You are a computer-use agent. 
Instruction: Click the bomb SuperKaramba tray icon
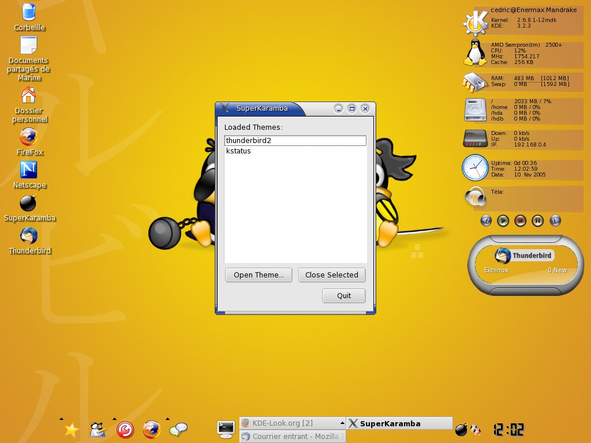coord(461,429)
